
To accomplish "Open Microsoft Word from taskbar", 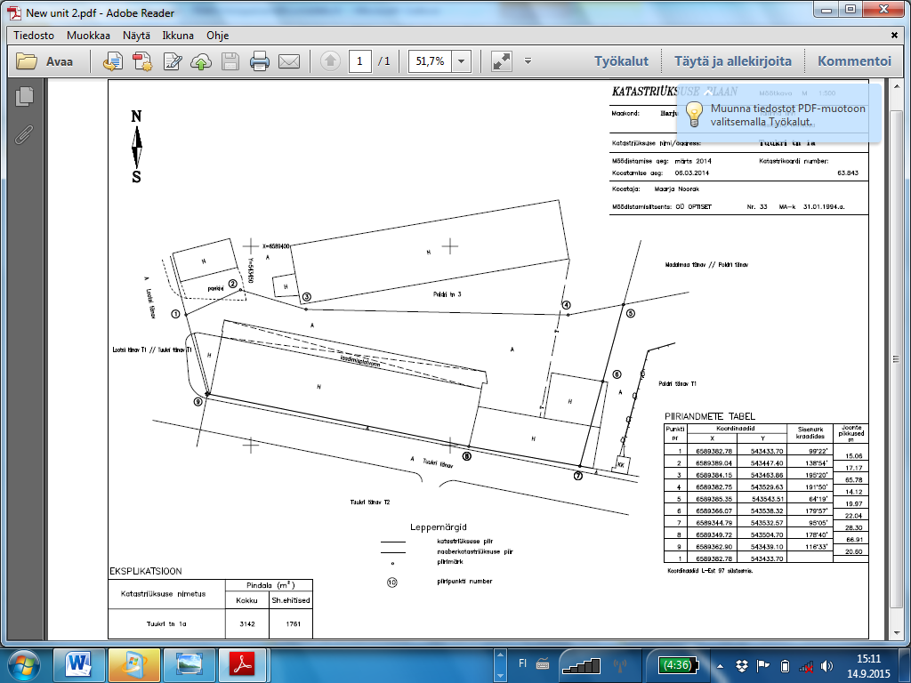I will 78,665.
